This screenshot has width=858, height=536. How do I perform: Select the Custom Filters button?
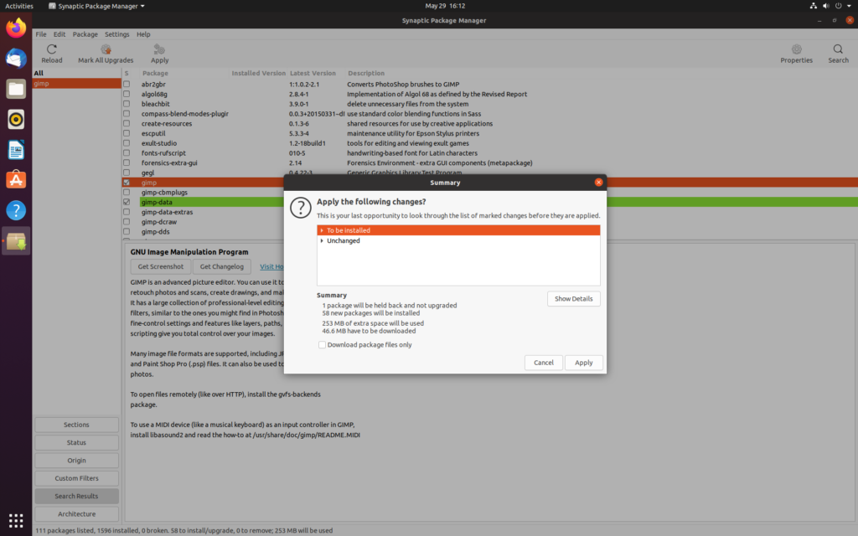76,478
